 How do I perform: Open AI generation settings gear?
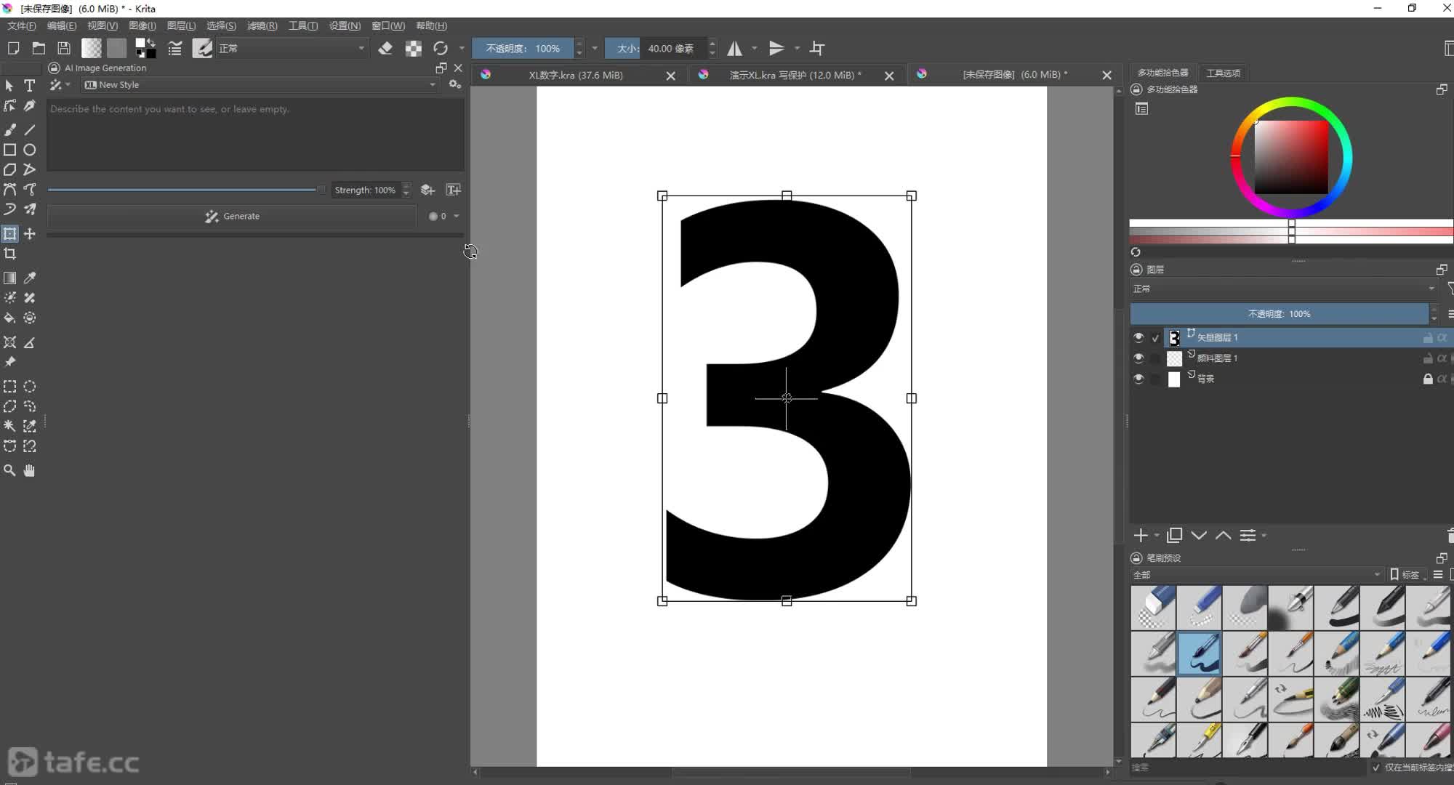[455, 84]
